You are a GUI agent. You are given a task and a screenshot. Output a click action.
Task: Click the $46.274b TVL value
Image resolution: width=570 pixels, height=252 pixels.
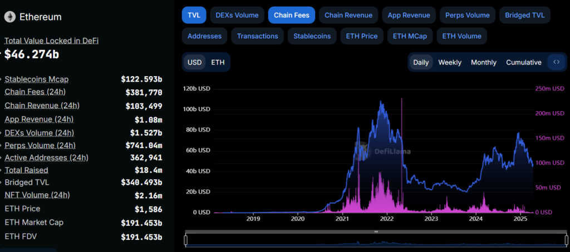point(32,54)
